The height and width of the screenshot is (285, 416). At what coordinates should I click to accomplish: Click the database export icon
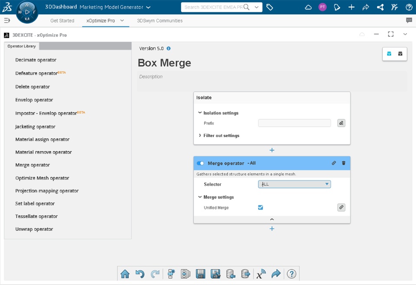[245, 274]
